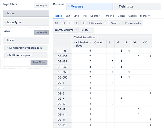Open the Story issue type dropdown
164x128 pixels.
click(87, 30)
